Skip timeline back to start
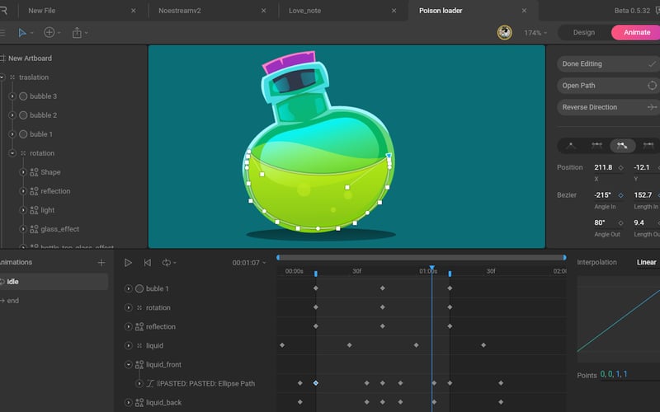Screen dimensions: 660x412 [x=147, y=263]
